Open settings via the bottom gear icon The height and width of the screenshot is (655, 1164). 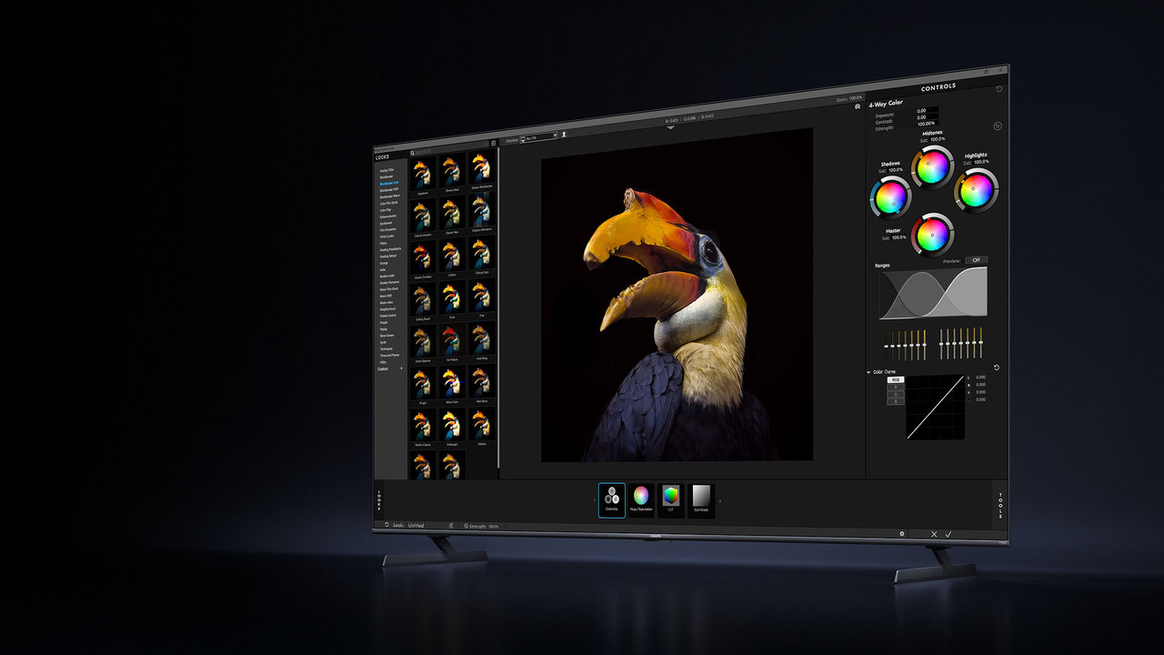tap(902, 534)
